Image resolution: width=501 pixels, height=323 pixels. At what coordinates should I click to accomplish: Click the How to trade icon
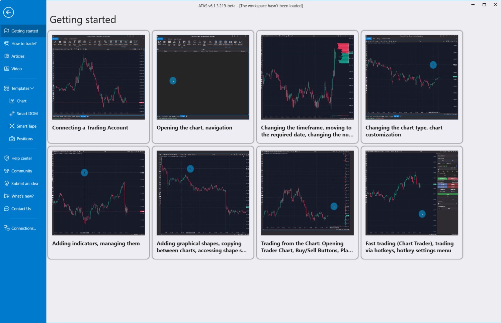[x=7, y=44]
